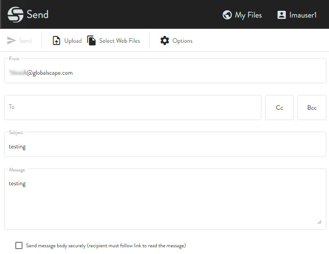Click in the Subject field containing testing
The width and height of the screenshot is (329, 254).
165,147
